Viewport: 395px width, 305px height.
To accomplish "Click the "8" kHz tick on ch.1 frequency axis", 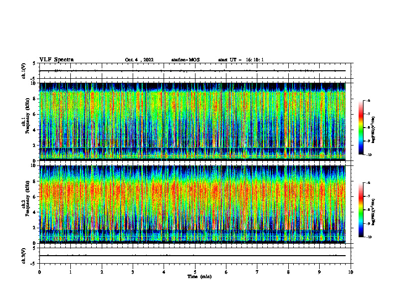I will click(34, 99).
